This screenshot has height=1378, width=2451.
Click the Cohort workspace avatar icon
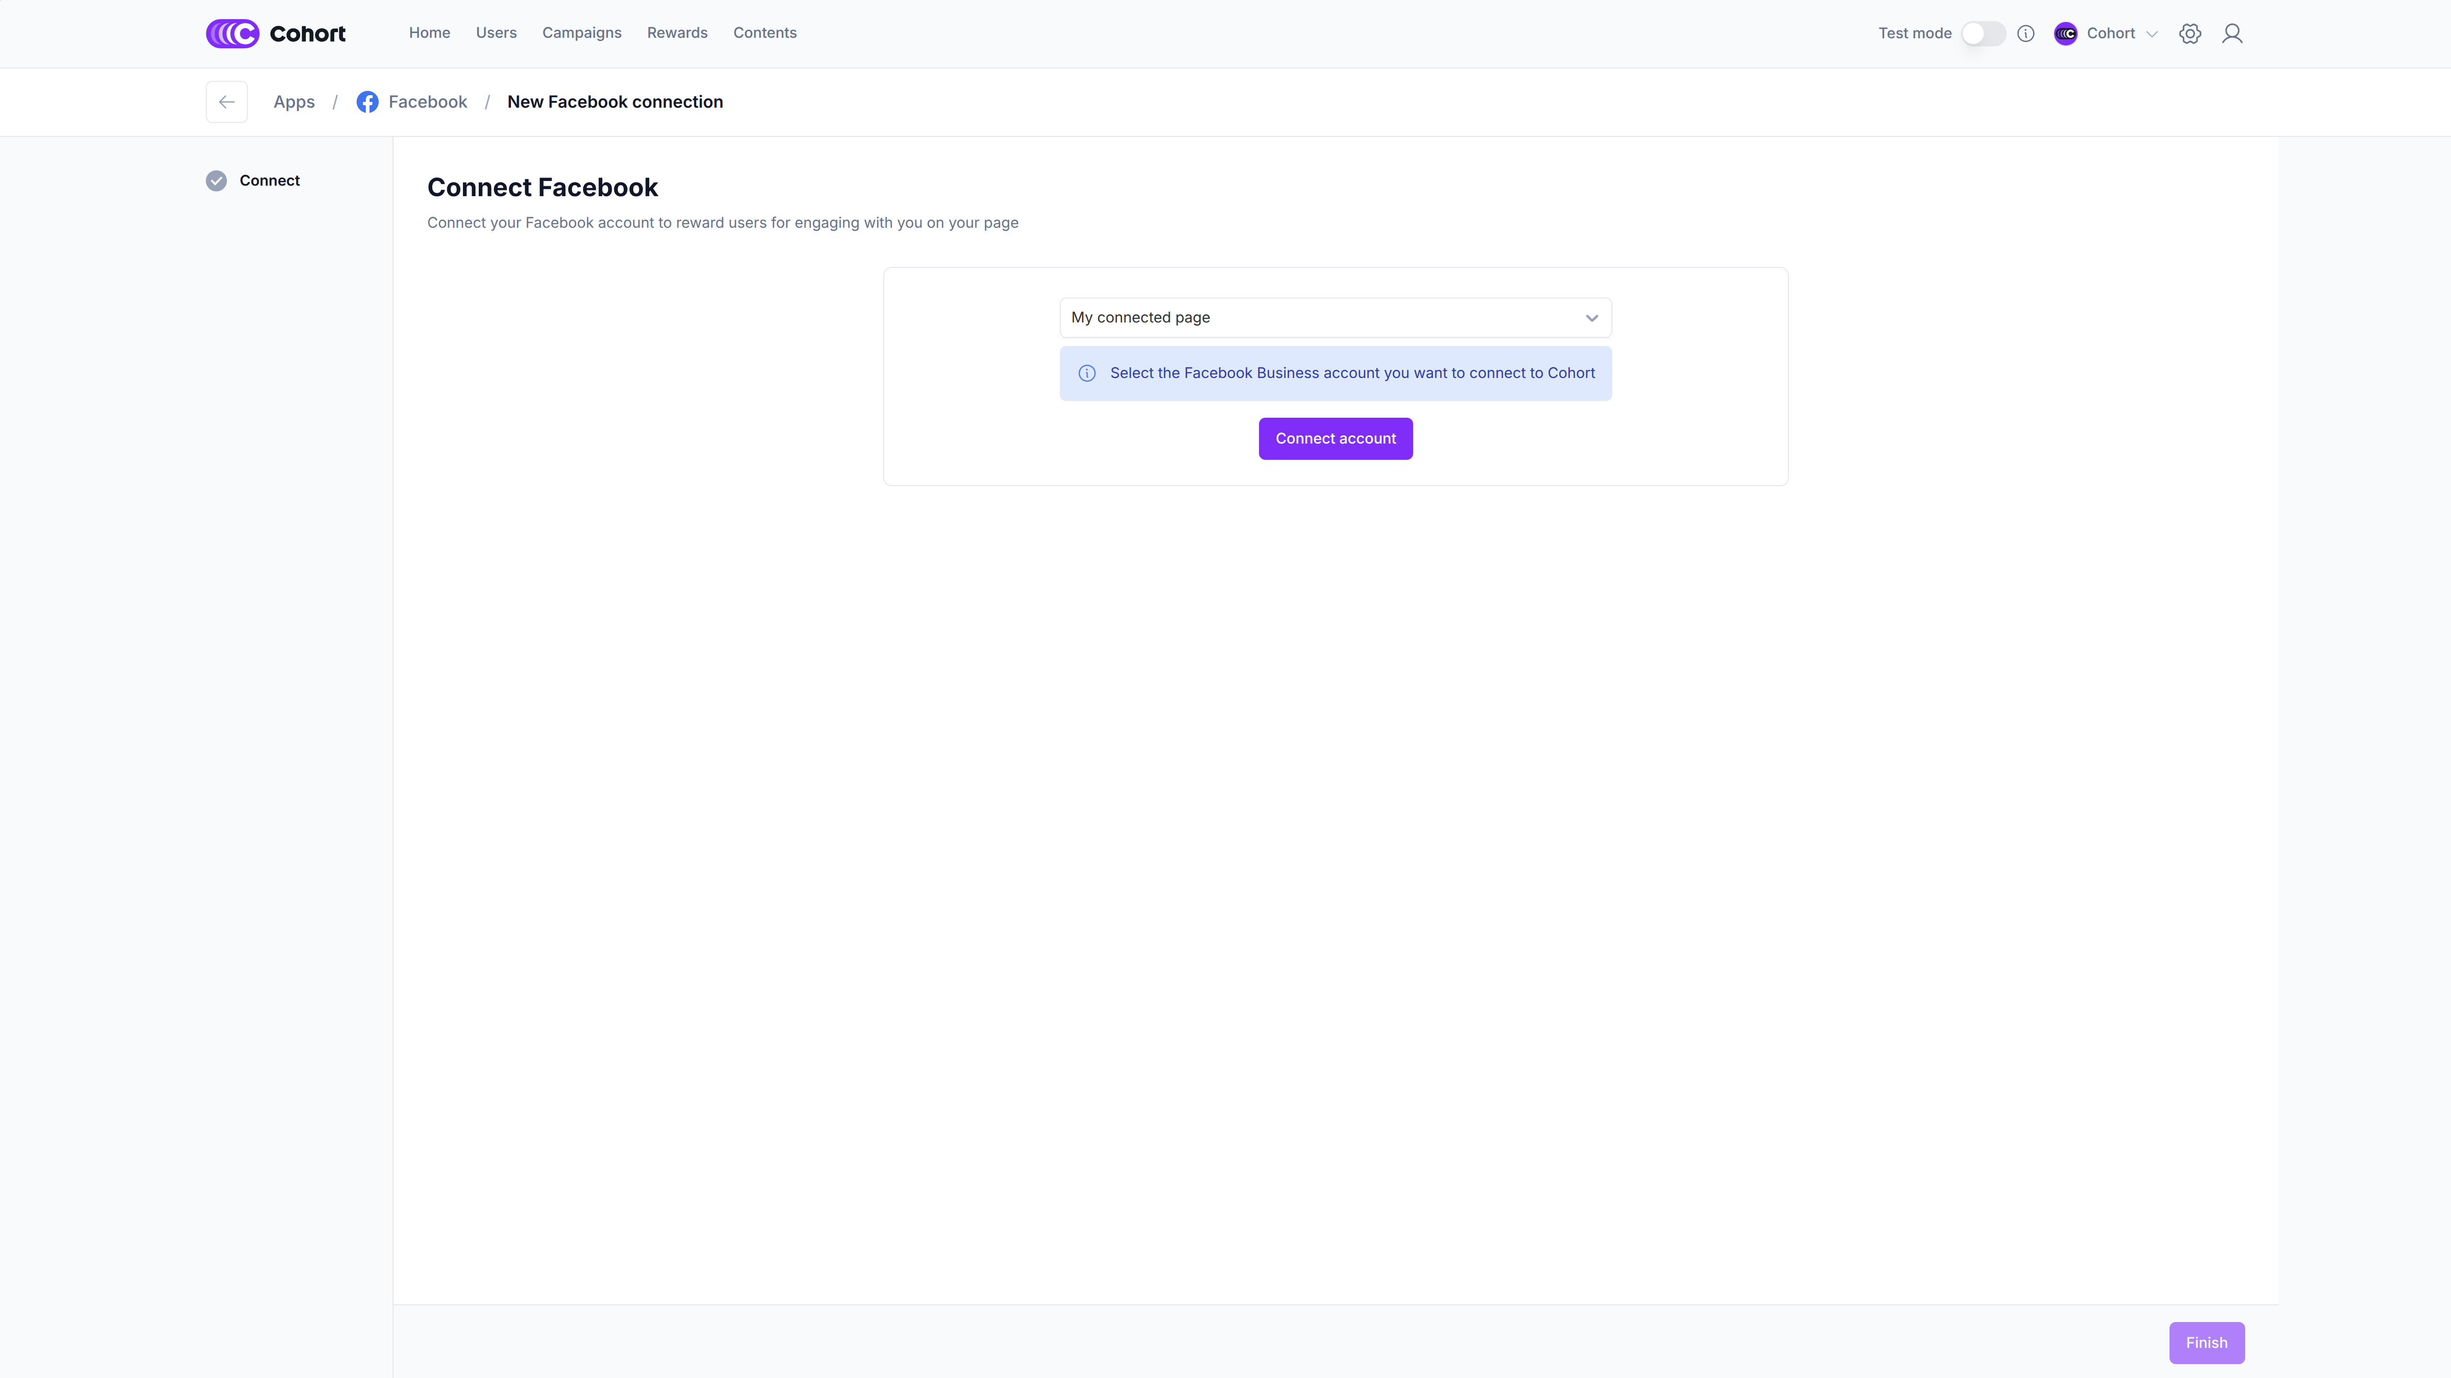(2065, 33)
